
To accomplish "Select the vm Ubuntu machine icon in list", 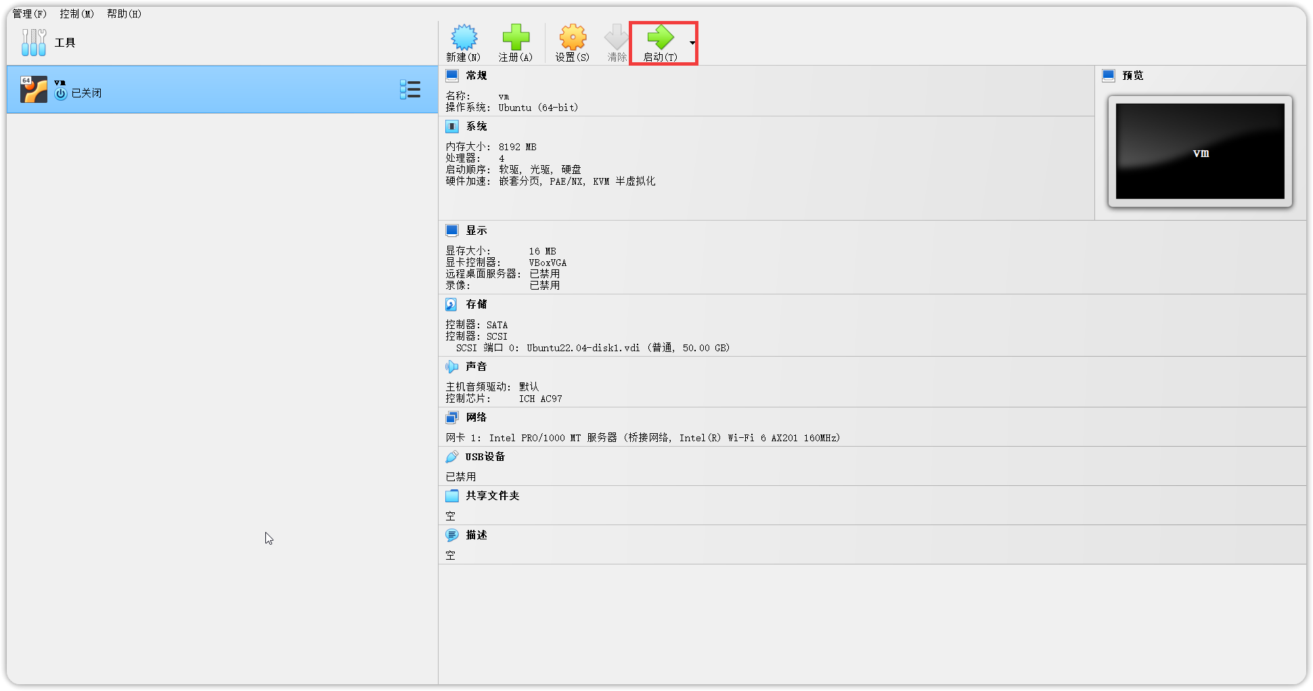I will tap(34, 89).
